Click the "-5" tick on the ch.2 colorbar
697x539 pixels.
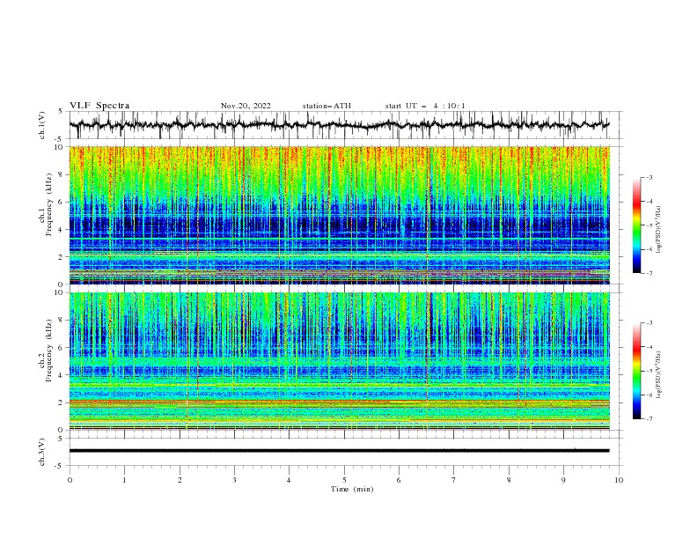tap(649, 371)
